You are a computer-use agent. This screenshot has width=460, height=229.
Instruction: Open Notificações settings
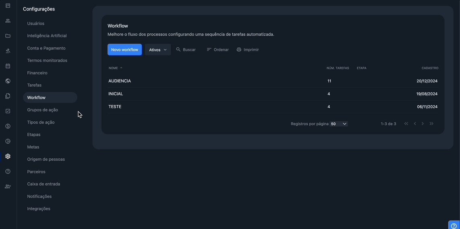click(x=39, y=196)
